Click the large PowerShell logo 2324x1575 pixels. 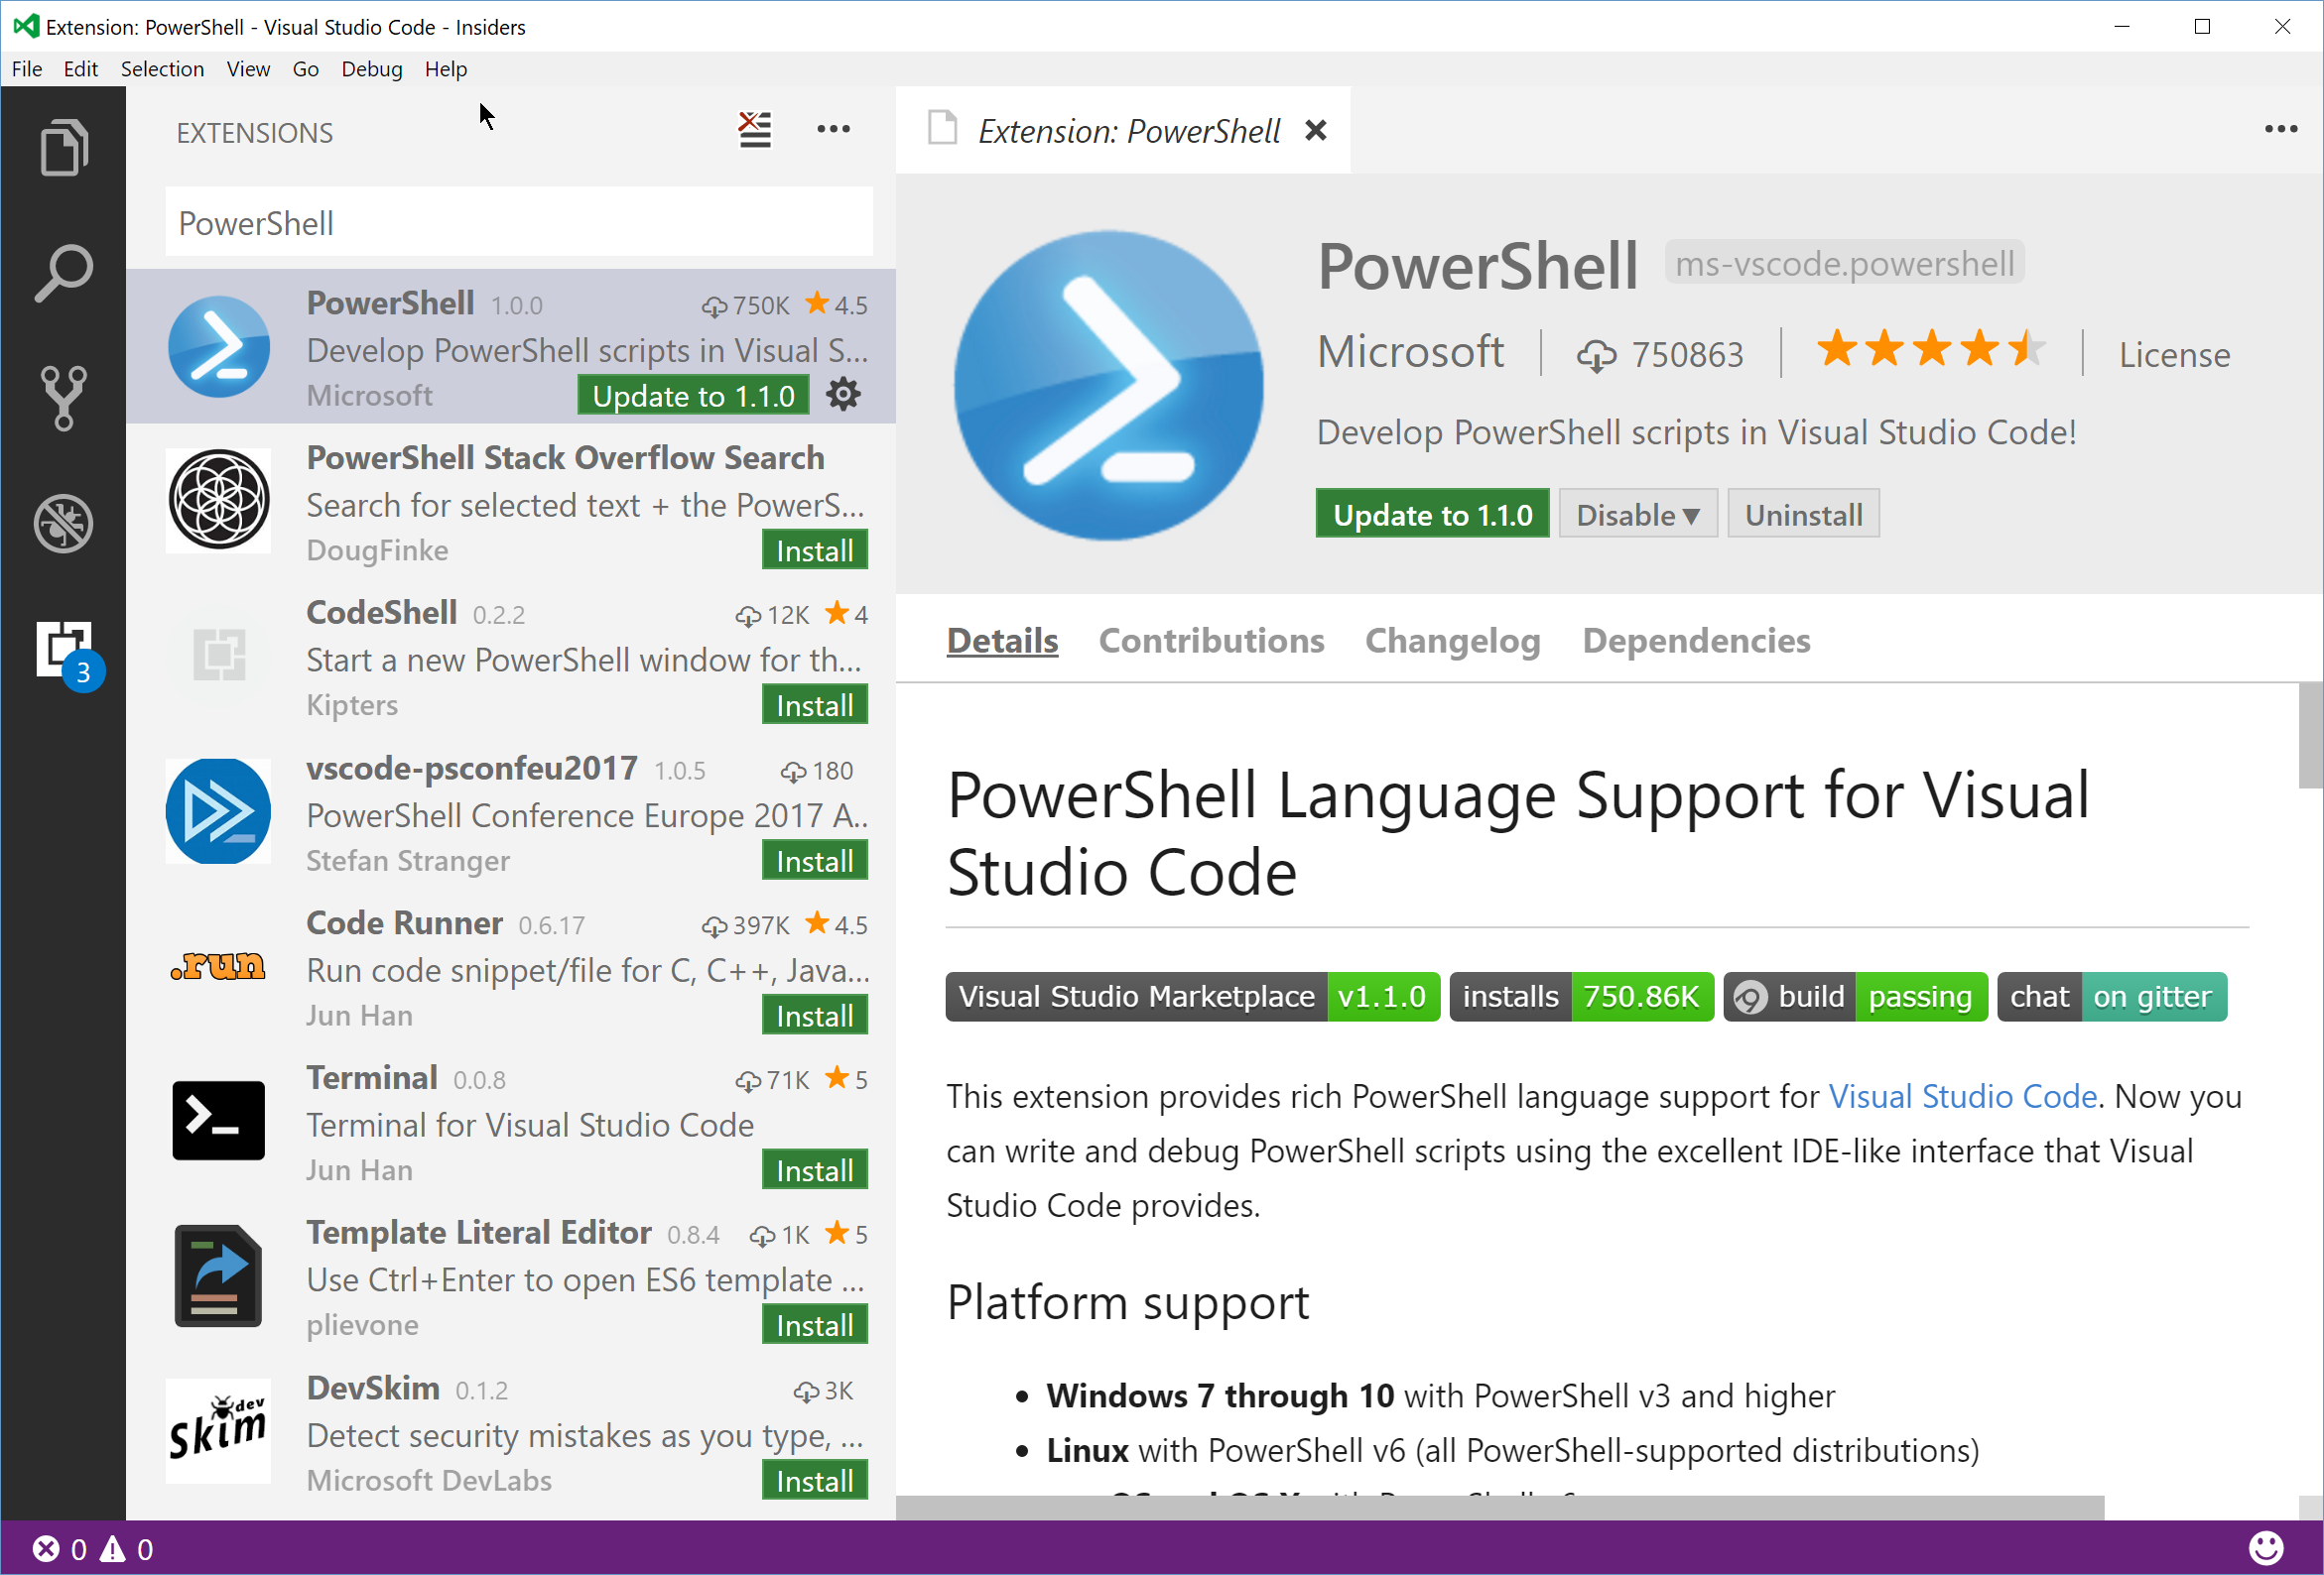click(x=1108, y=386)
